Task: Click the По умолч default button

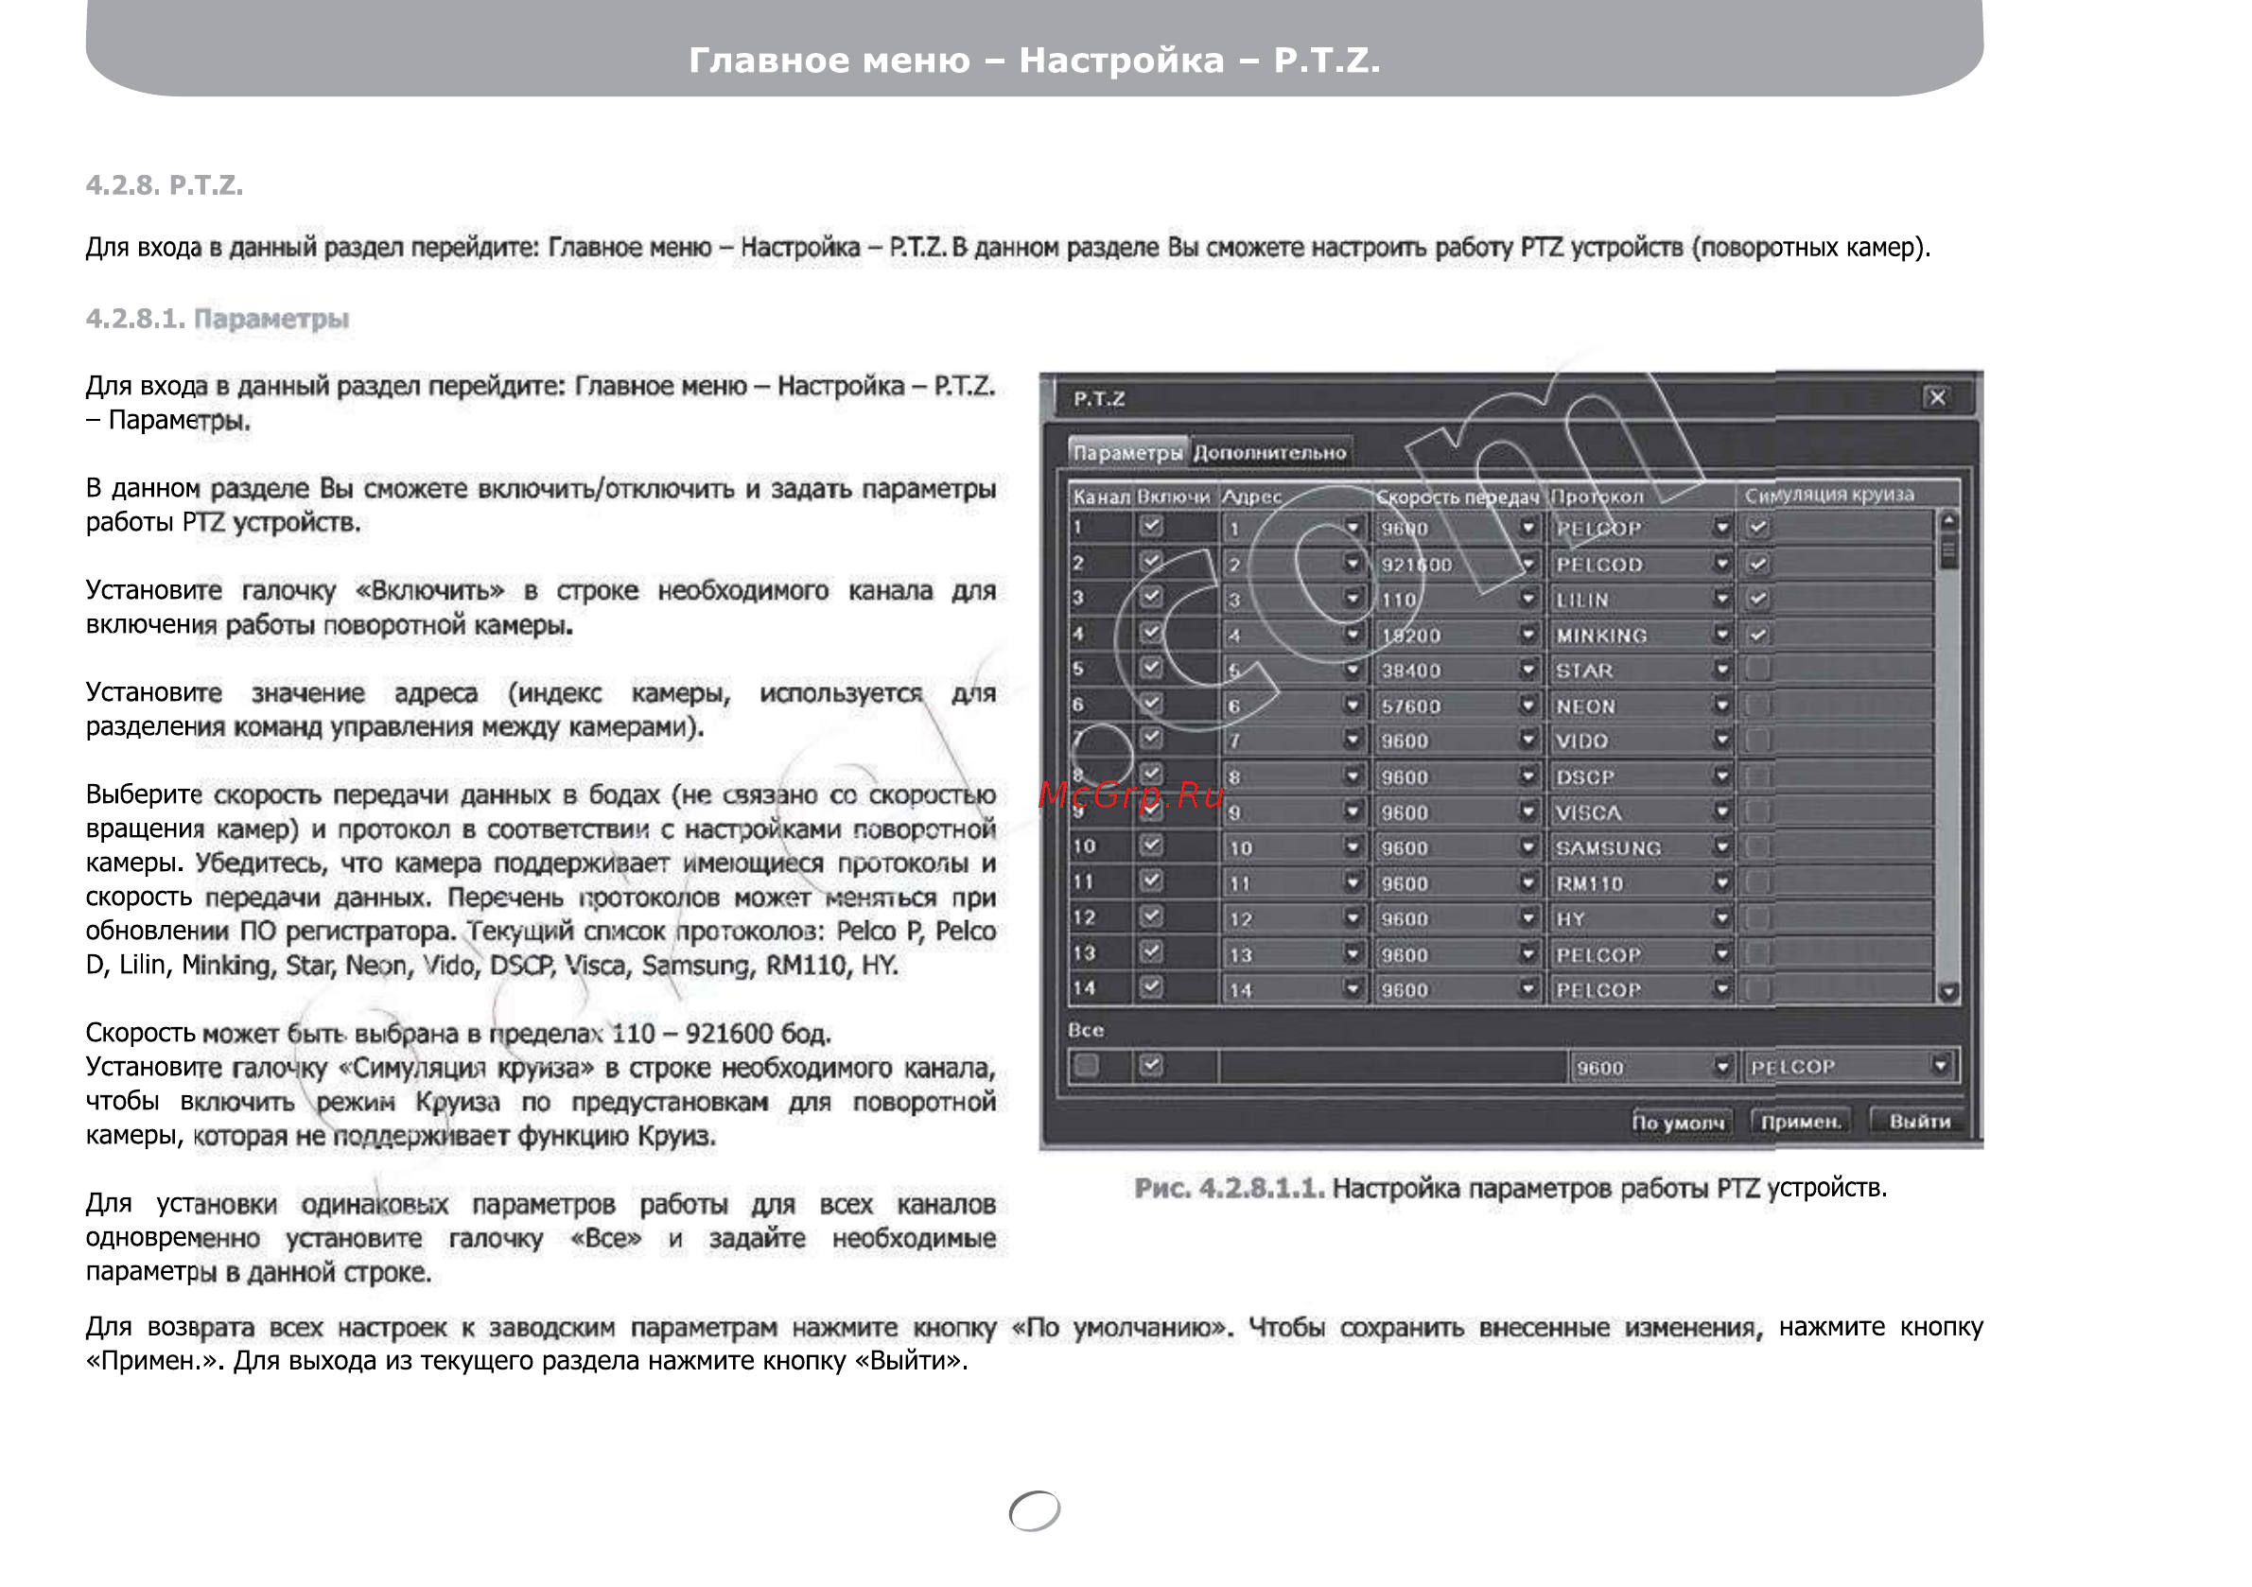Action: [1679, 1122]
